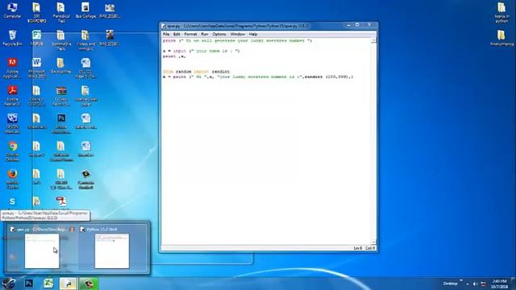Open Photoshop from the taskbar
Screen dimensions: 516x290
point(29,283)
